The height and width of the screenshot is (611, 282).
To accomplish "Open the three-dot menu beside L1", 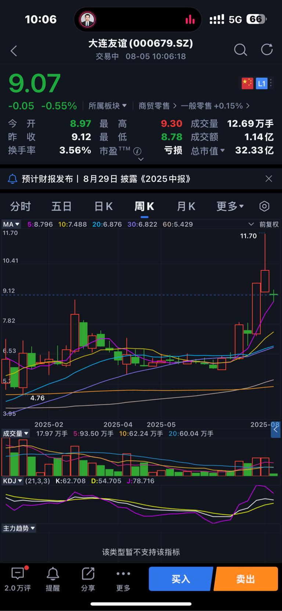I will pyautogui.click(x=271, y=83).
